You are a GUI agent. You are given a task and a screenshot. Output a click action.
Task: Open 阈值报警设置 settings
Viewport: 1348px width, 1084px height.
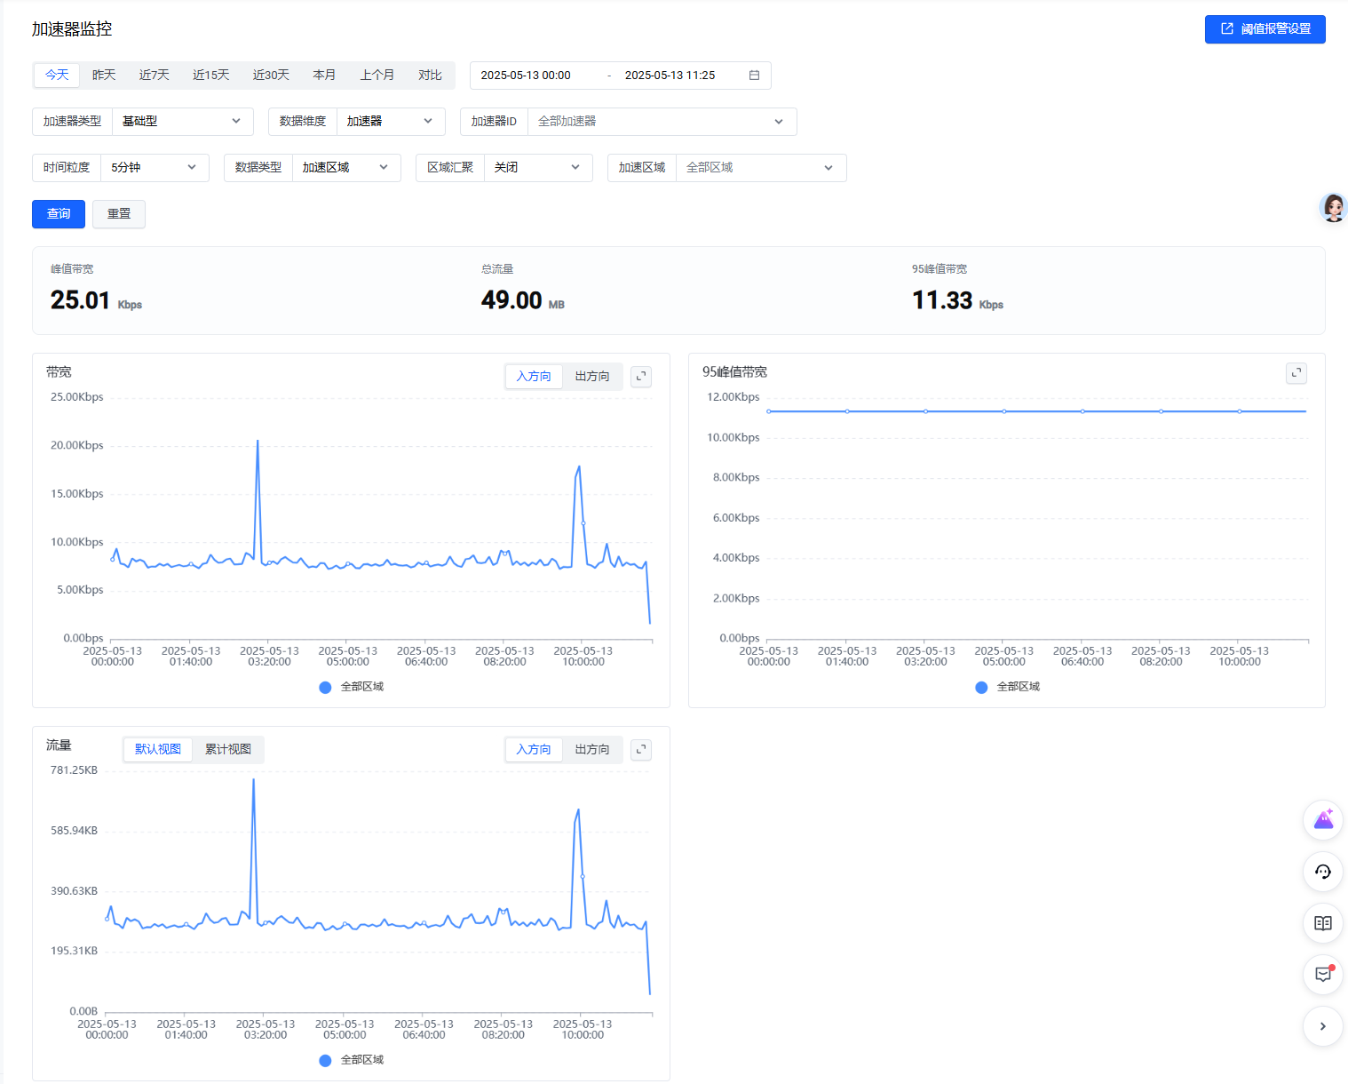[x=1265, y=29]
